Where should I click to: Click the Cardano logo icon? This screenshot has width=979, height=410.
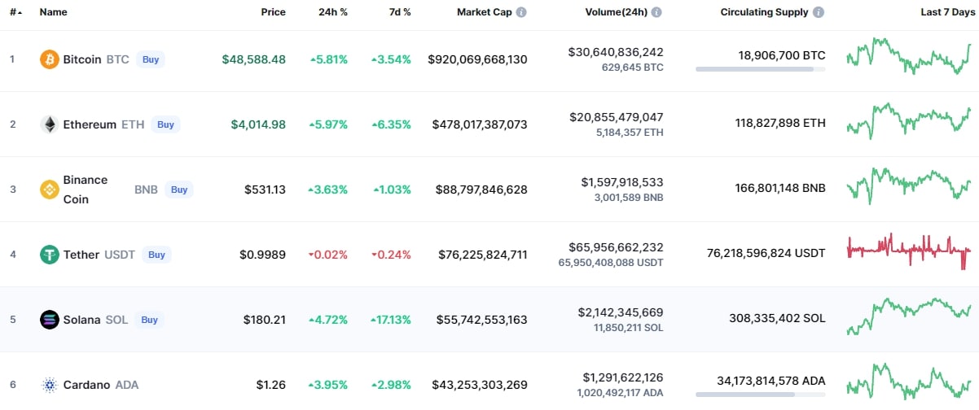(x=50, y=385)
